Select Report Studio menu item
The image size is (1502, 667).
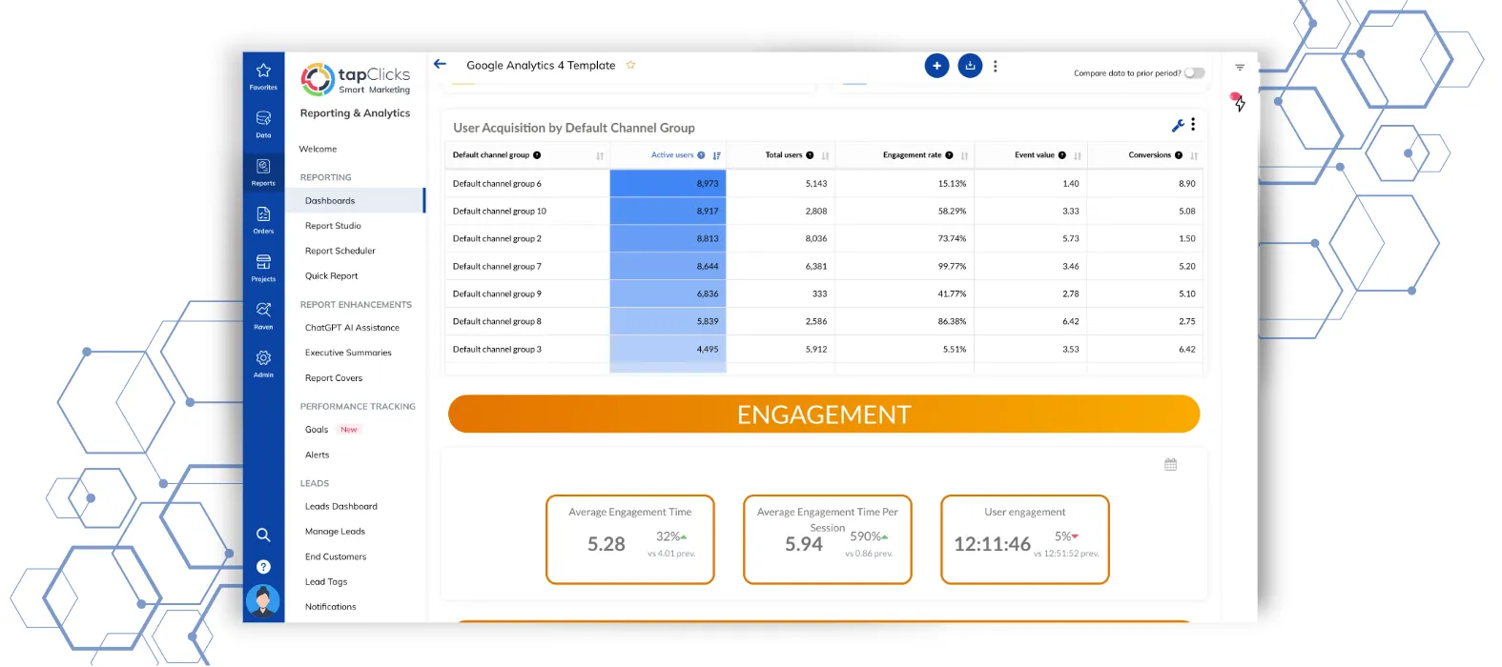333,226
